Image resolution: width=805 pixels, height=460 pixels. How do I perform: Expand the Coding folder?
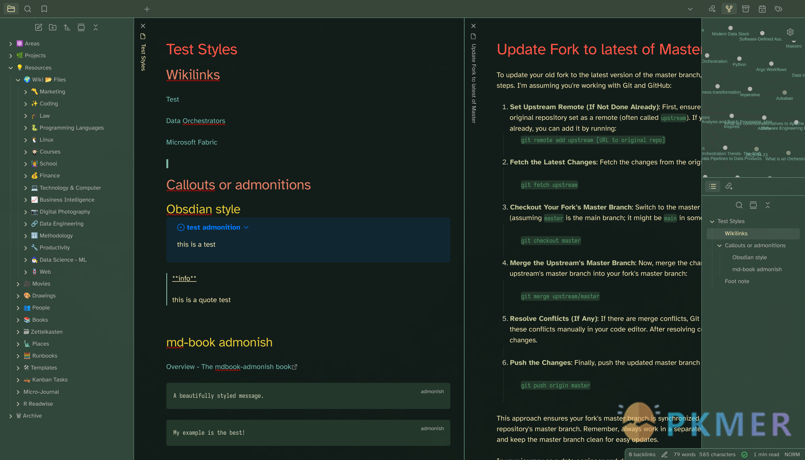coord(26,104)
